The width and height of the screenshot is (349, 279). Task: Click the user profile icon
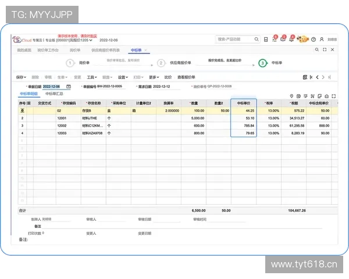coord(322,40)
